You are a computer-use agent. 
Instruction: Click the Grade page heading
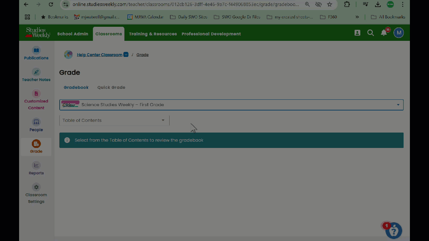pyautogui.click(x=70, y=73)
